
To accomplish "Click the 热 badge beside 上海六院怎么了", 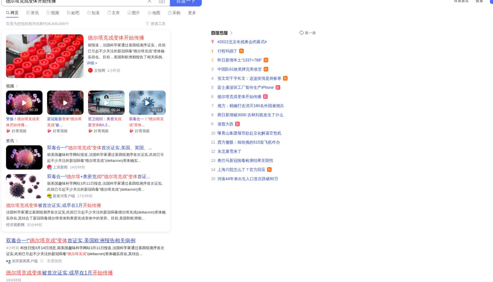I will coord(269,170).
